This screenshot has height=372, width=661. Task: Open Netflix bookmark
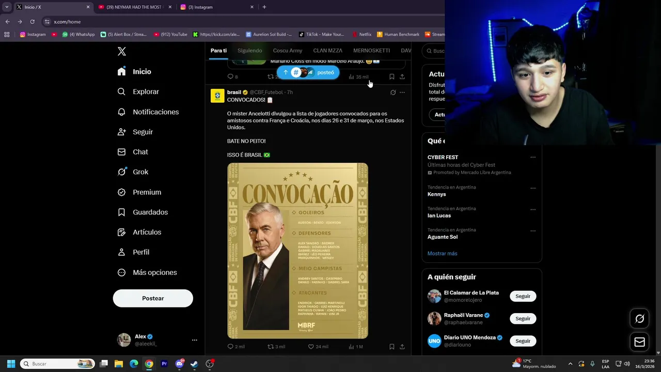[362, 35]
